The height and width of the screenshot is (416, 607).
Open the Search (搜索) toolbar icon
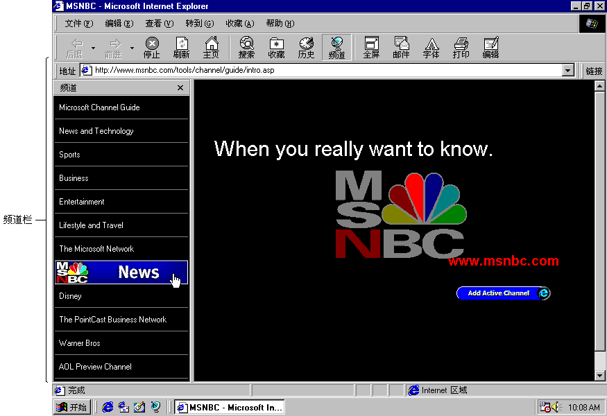point(246,47)
